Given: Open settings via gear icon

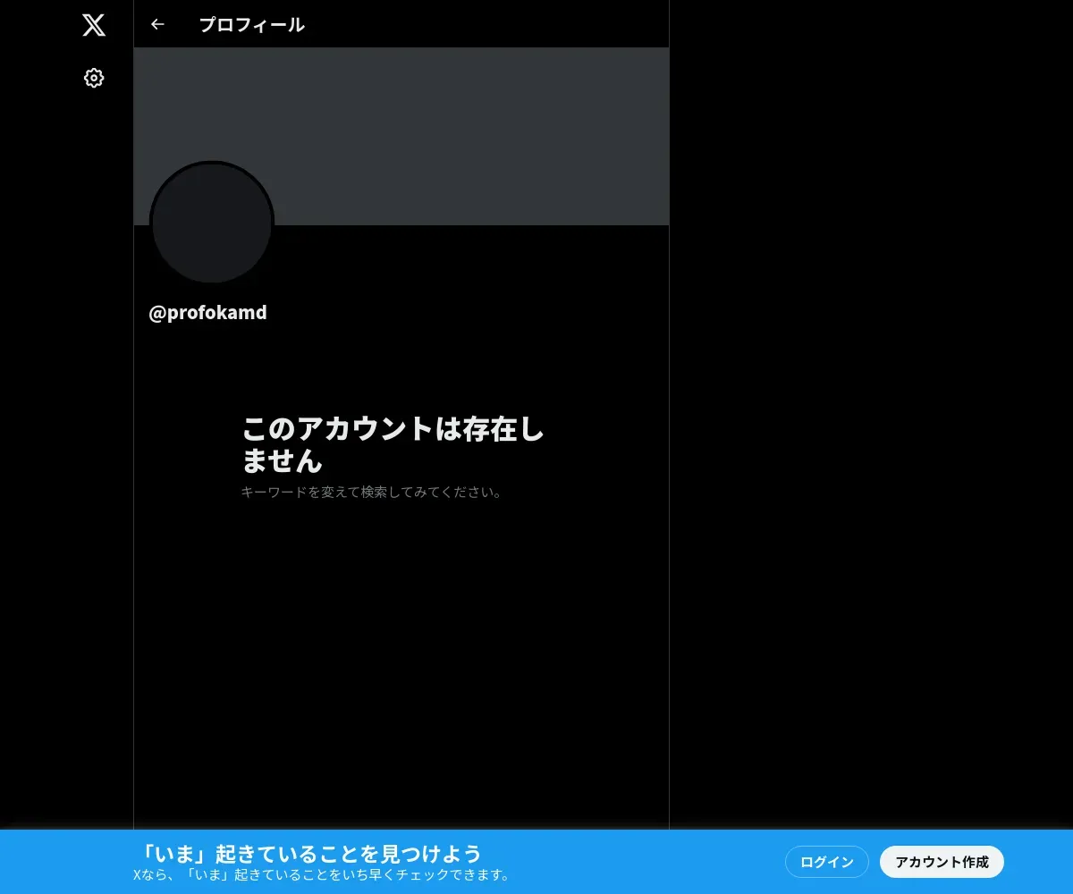Looking at the screenshot, I should point(94,78).
